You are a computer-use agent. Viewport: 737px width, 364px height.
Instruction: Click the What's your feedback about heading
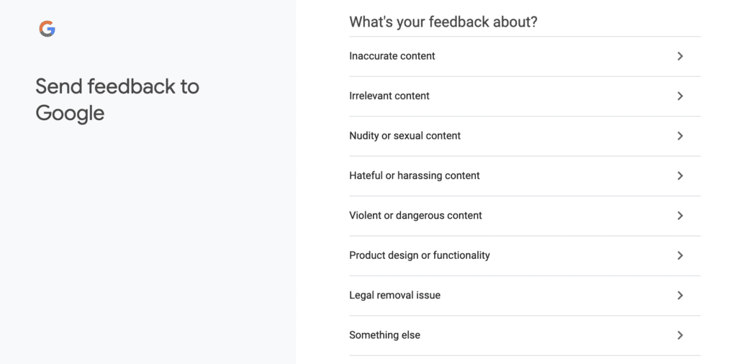tap(443, 22)
